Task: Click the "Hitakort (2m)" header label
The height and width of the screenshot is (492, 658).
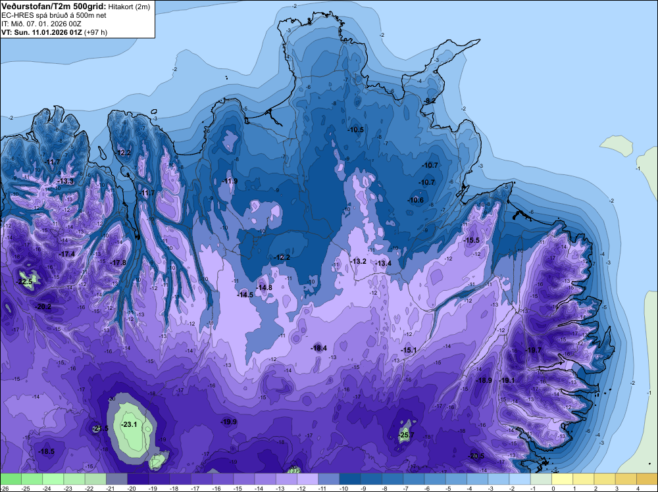Action: (x=129, y=7)
